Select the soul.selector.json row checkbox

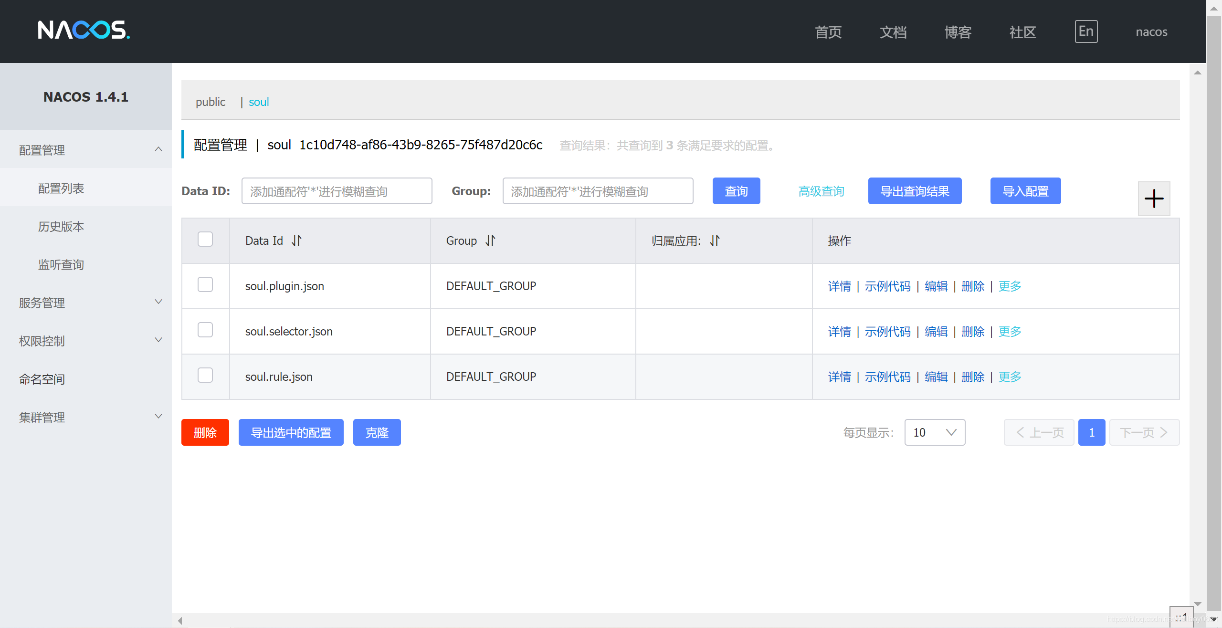coord(205,330)
